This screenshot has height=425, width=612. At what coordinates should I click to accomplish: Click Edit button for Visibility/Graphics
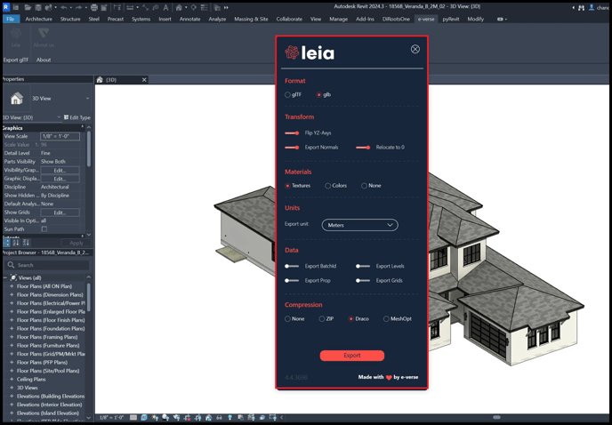coord(60,170)
